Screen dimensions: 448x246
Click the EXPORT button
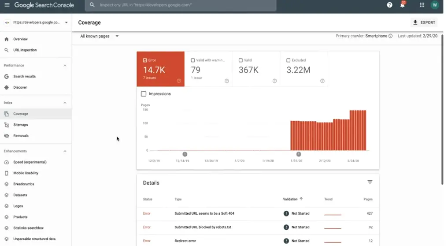tap(424, 22)
